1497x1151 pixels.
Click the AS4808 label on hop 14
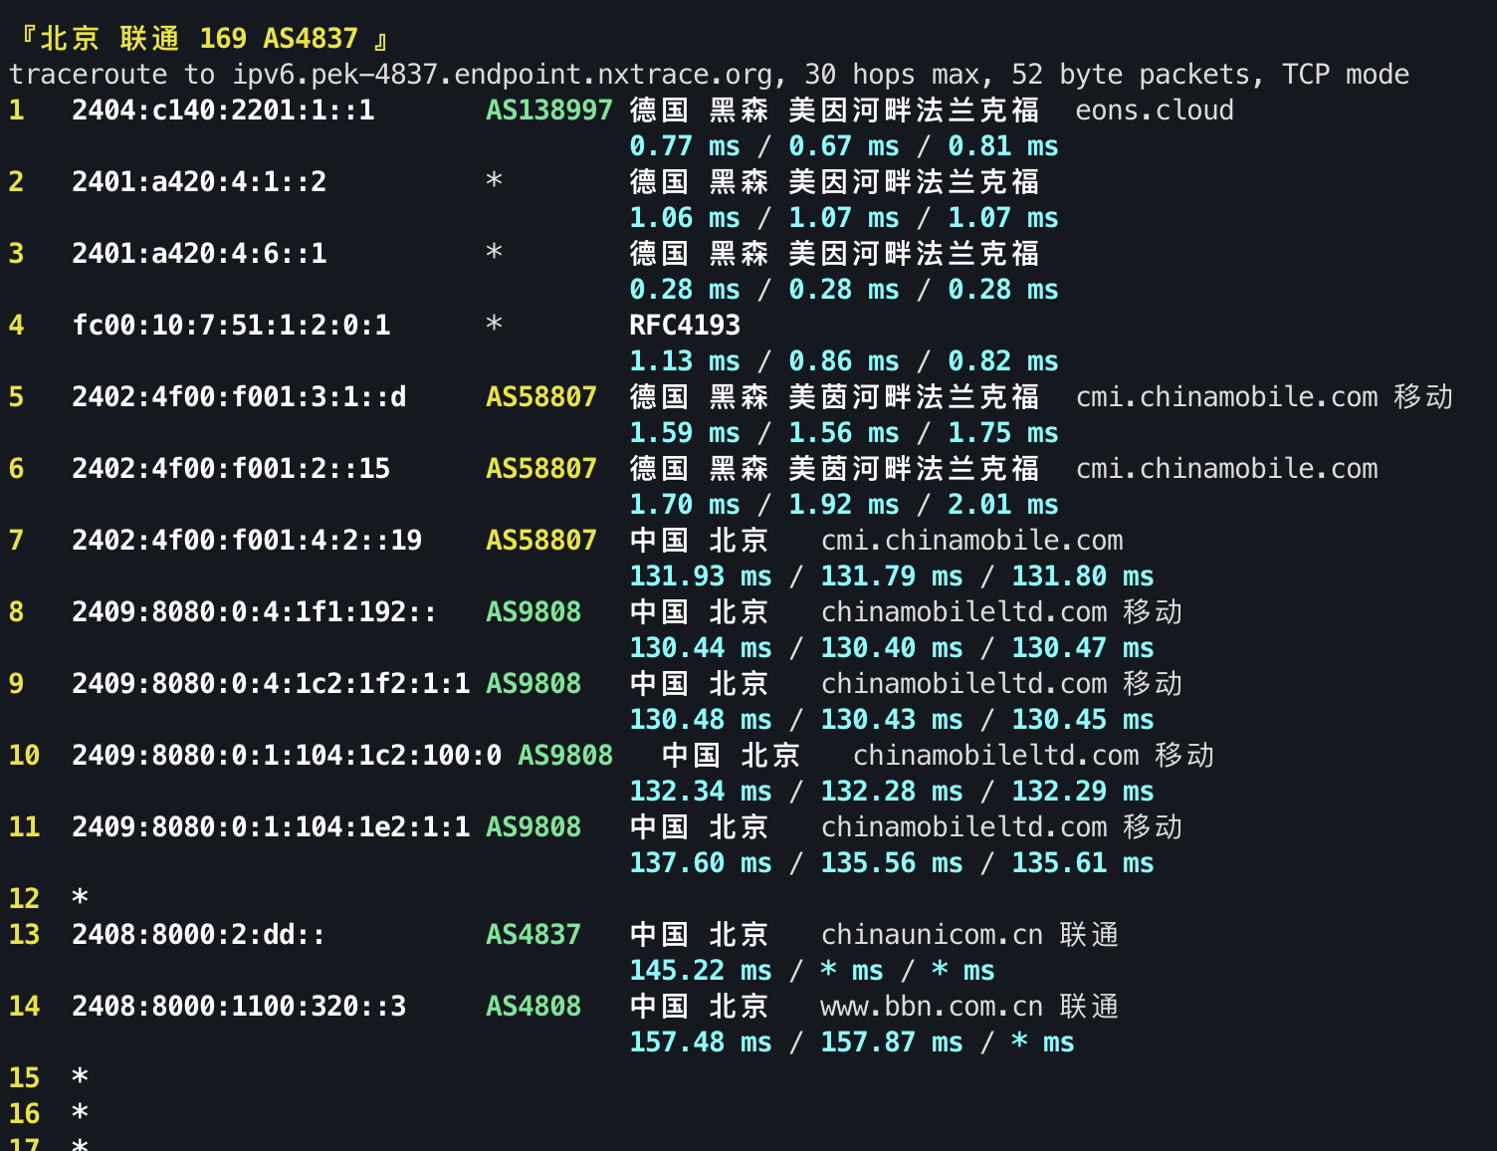pos(534,1006)
